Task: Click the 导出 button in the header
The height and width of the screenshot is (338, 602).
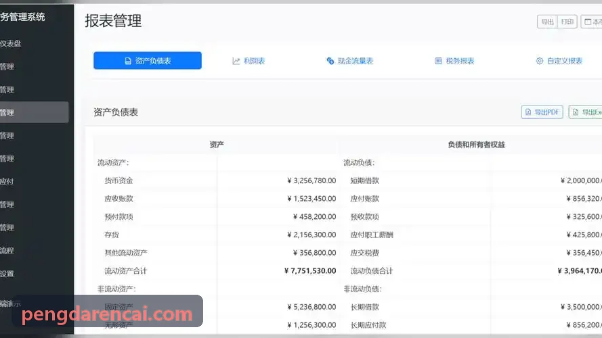Action: pyautogui.click(x=547, y=22)
